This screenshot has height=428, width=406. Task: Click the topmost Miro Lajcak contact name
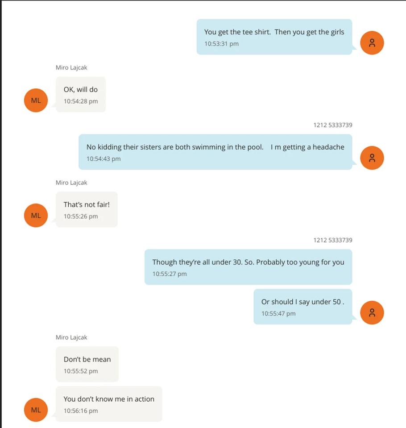[72, 67]
